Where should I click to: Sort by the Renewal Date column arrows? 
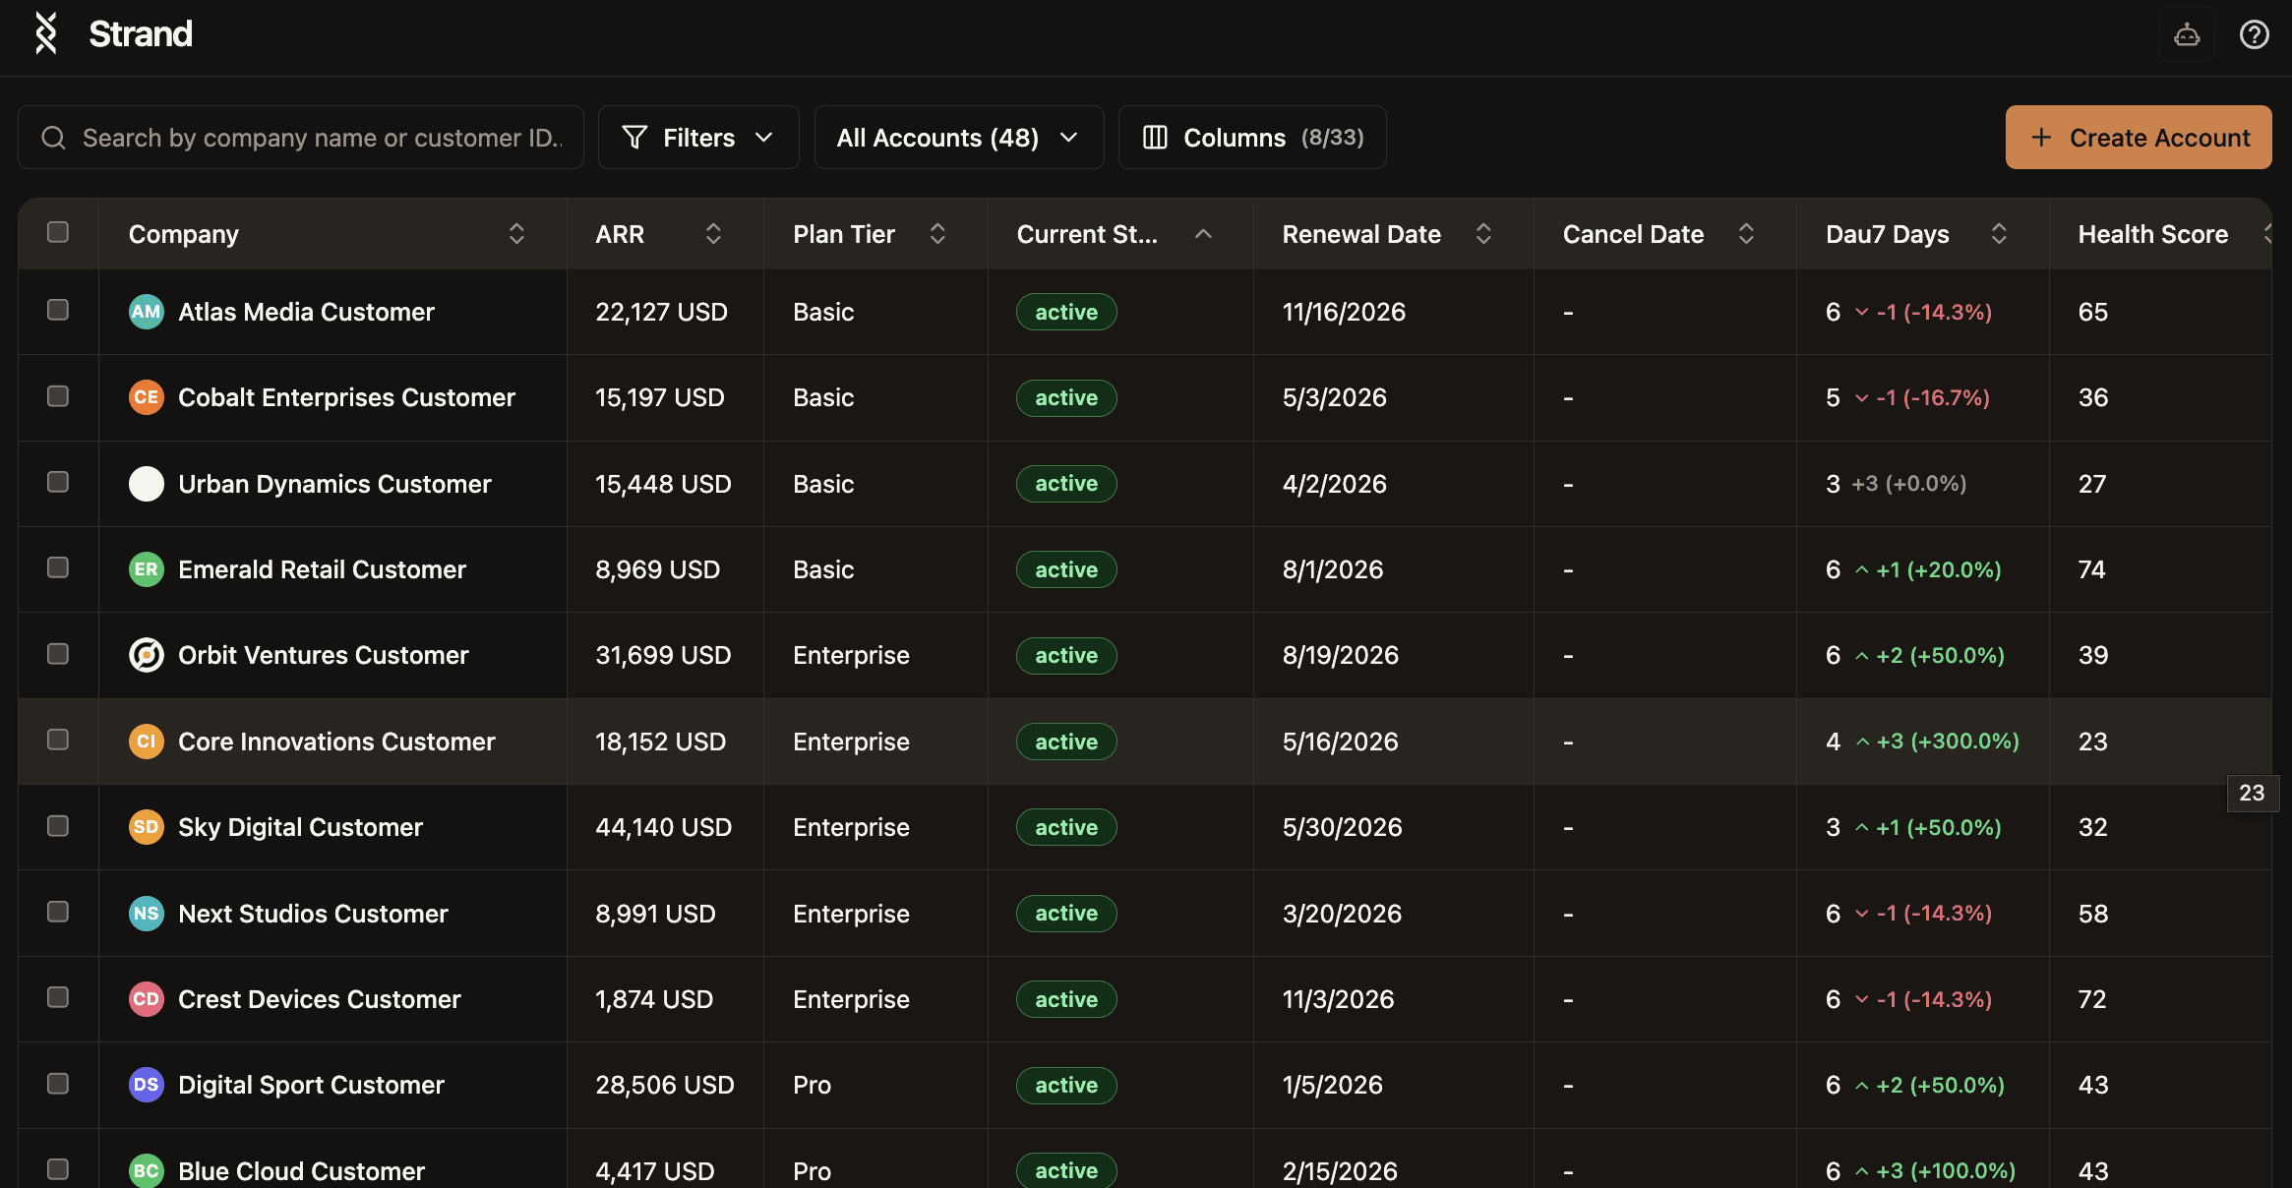pos(1483,234)
